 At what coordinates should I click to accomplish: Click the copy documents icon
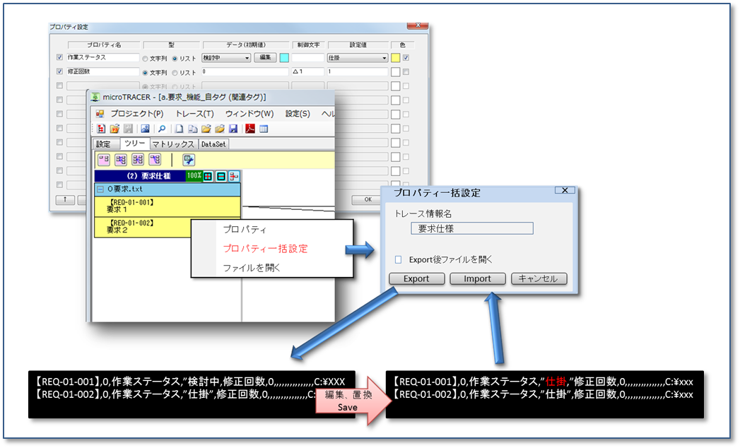click(x=192, y=129)
